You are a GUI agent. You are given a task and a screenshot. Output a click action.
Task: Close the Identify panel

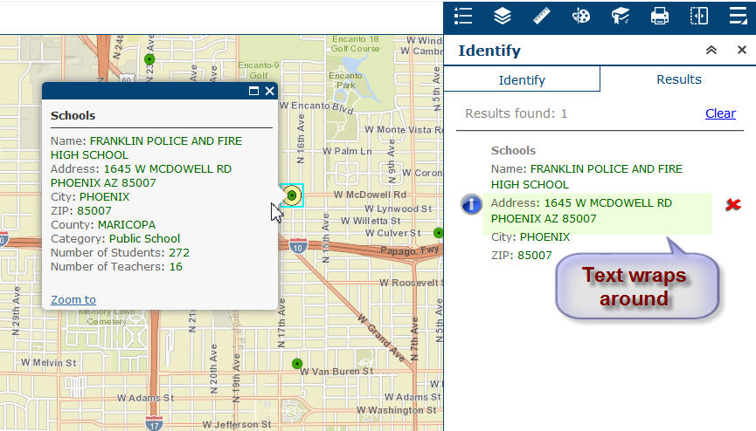pyautogui.click(x=742, y=50)
